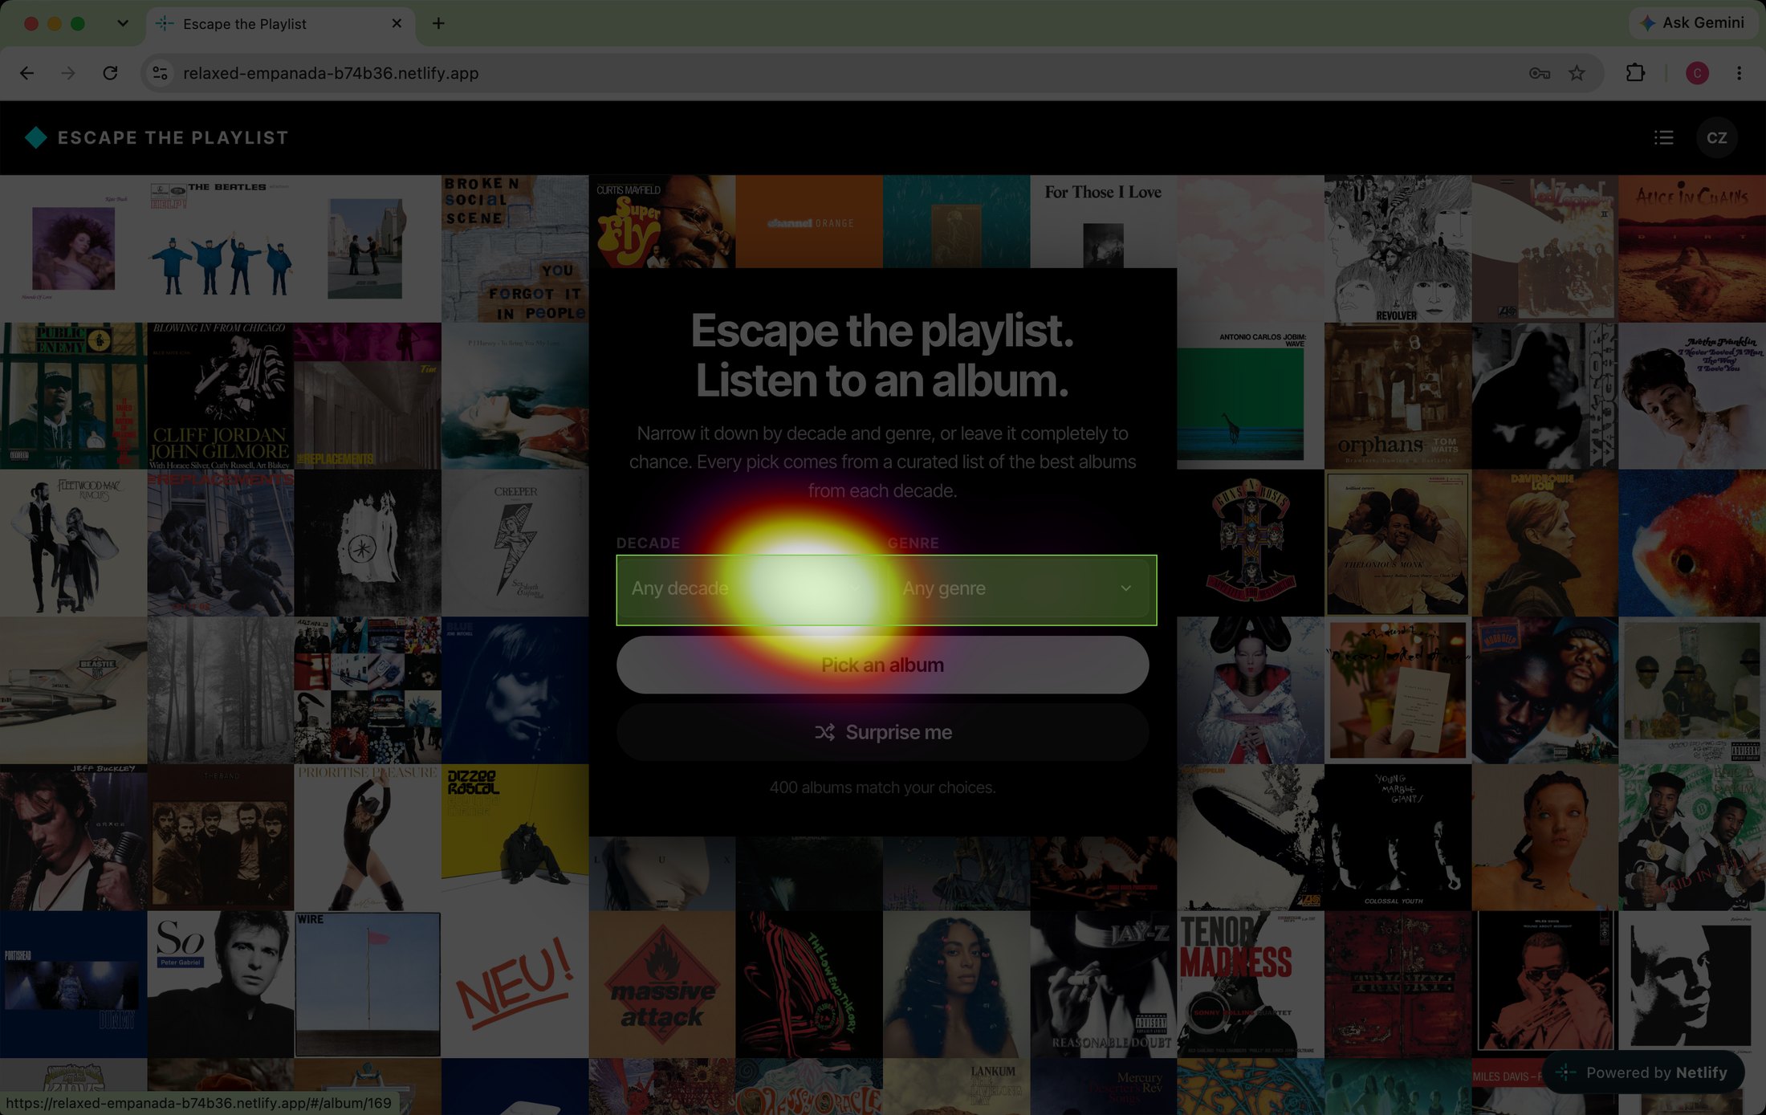Open The Beatles Help! album cover
This screenshot has width=1766, height=1115.
[x=221, y=248]
